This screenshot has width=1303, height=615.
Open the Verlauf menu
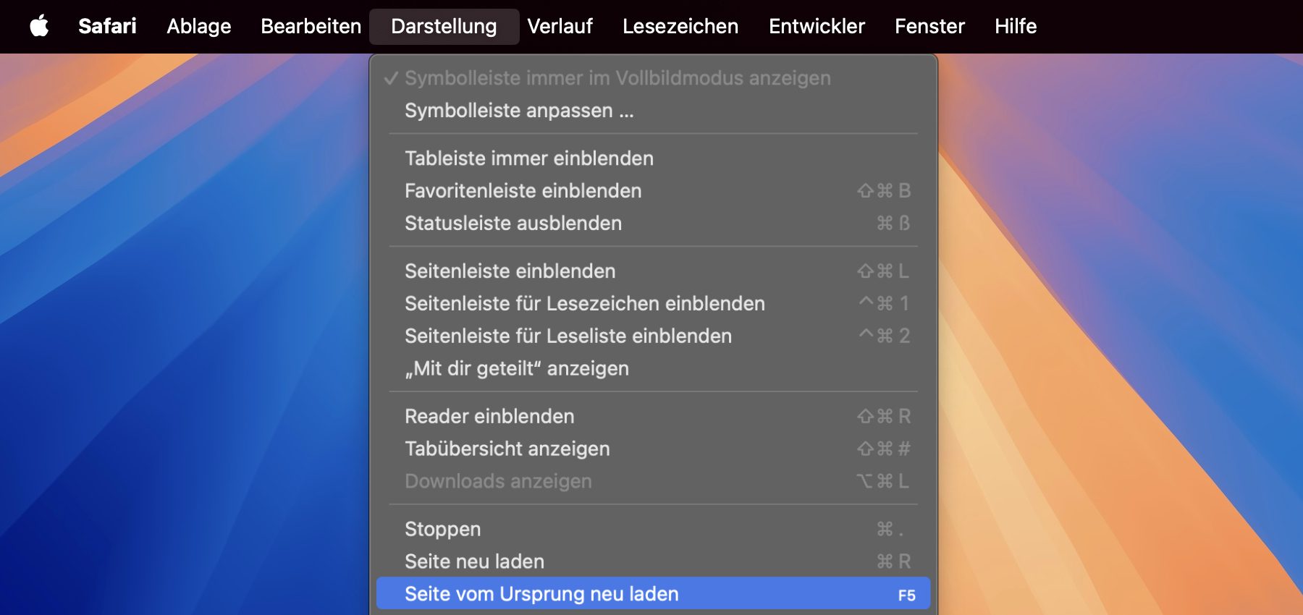560,26
